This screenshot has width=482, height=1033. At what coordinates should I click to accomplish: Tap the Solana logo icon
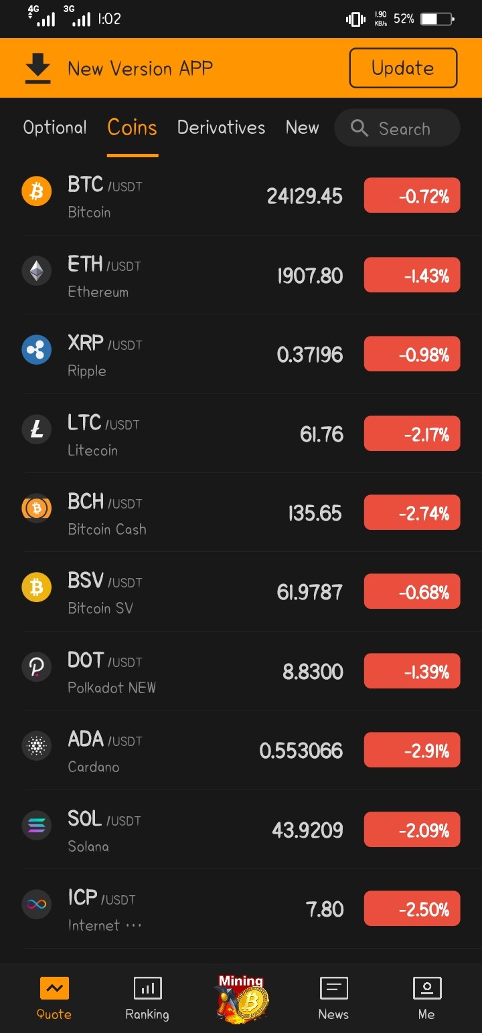(37, 826)
